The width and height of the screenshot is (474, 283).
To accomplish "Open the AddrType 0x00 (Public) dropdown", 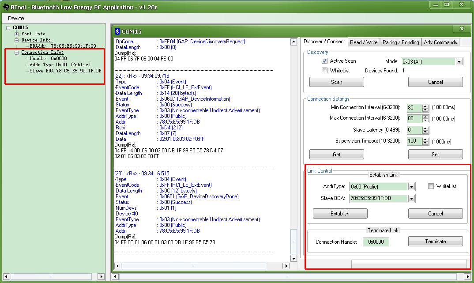I will click(411, 187).
